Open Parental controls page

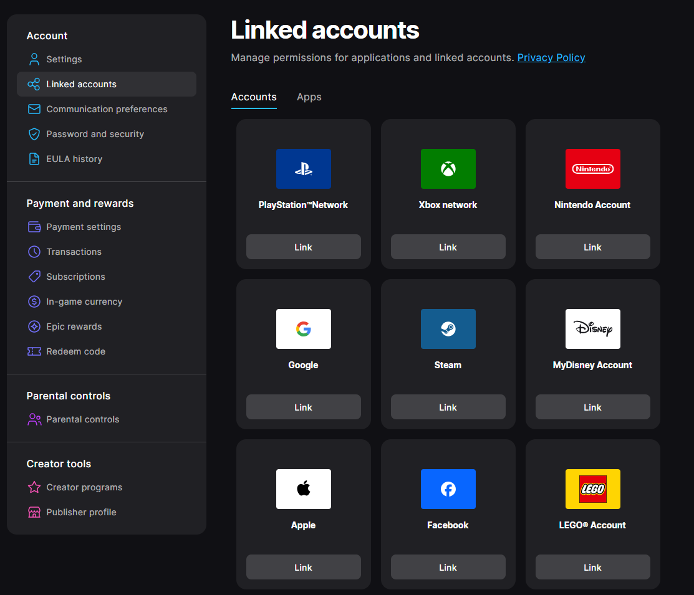pos(82,419)
